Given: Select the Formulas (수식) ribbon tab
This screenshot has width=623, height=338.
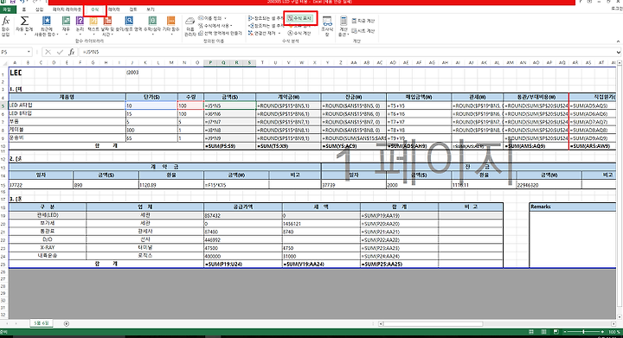Looking at the screenshot, I should coord(95,10).
